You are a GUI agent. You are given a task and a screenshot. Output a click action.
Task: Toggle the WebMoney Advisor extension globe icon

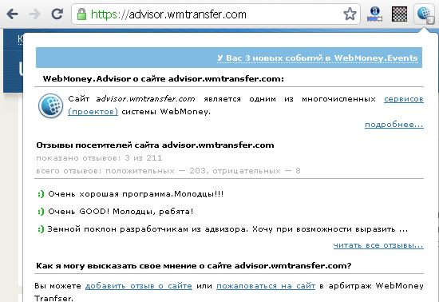(425, 14)
